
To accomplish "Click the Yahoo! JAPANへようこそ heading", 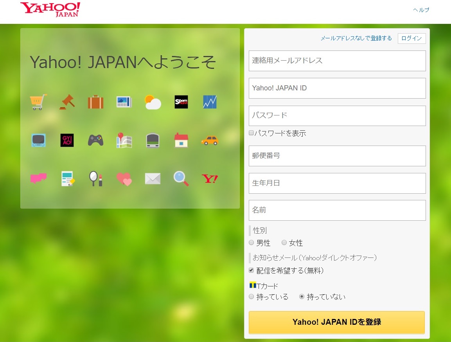I will pos(123,62).
